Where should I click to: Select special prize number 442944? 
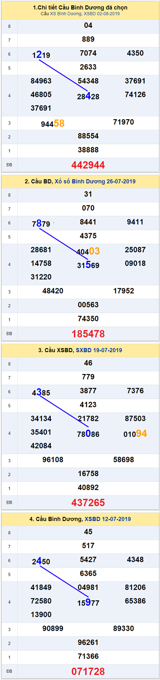pyautogui.click(x=88, y=165)
